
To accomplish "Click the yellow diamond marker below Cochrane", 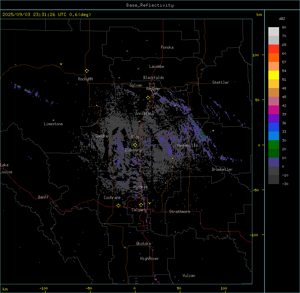I will pos(118,205).
